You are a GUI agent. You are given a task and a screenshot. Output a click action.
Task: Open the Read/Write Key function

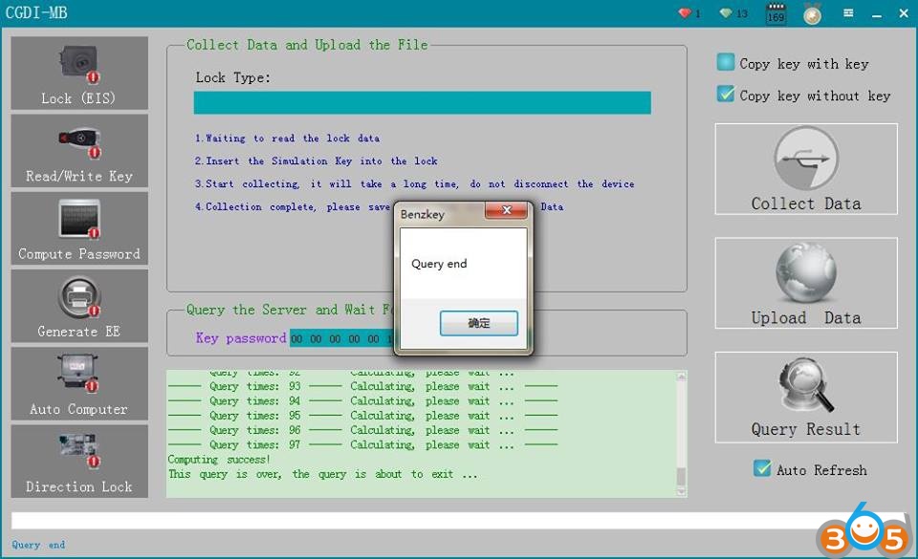click(79, 151)
